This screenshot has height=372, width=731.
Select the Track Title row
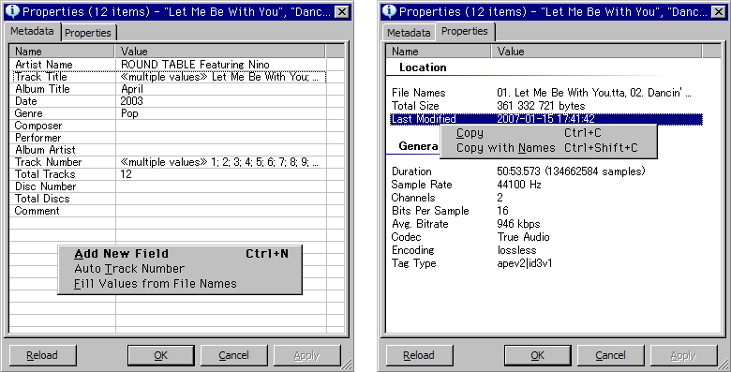[x=168, y=77]
